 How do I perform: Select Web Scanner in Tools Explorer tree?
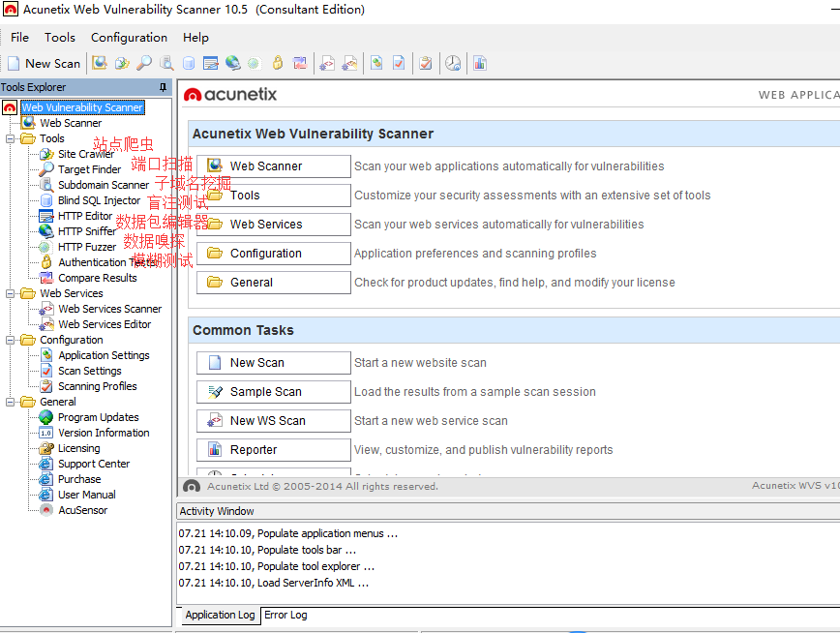click(71, 123)
